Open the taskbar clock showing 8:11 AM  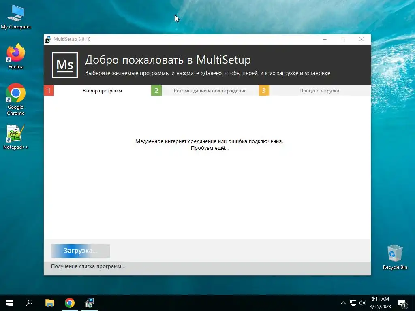point(380,303)
